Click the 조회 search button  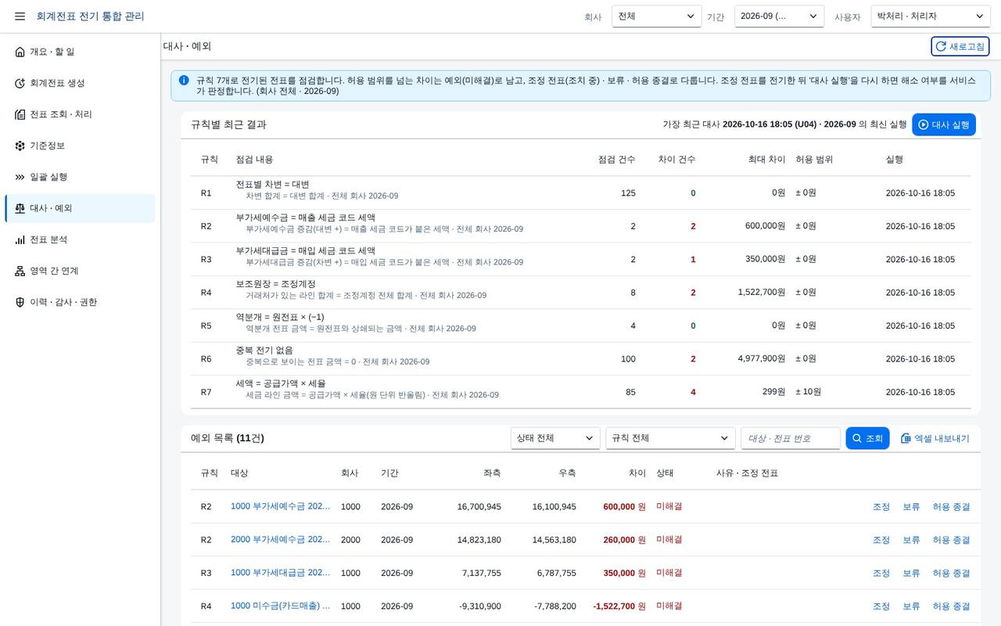(867, 438)
